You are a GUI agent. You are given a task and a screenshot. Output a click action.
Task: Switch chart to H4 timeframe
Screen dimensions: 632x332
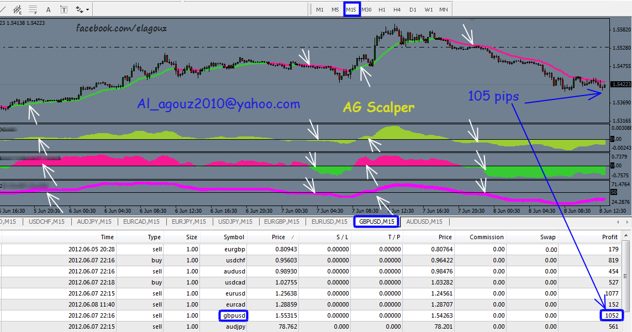(x=397, y=9)
